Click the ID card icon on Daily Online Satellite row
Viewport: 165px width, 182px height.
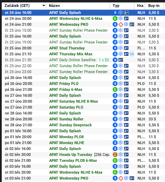point(121,60)
